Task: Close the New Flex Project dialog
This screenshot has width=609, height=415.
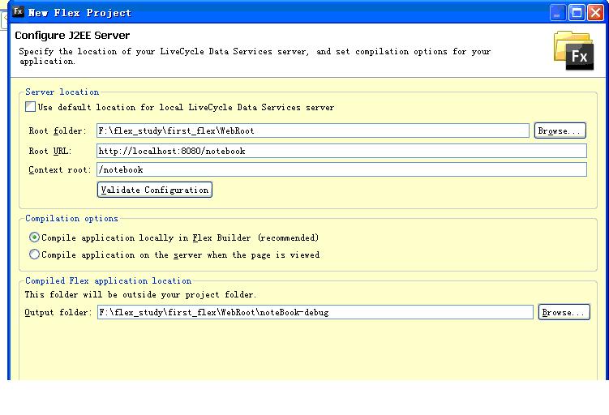Action: click(595, 13)
